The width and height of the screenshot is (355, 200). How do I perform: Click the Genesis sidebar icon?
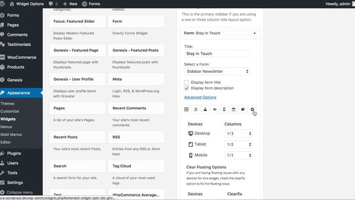point(2,80)
